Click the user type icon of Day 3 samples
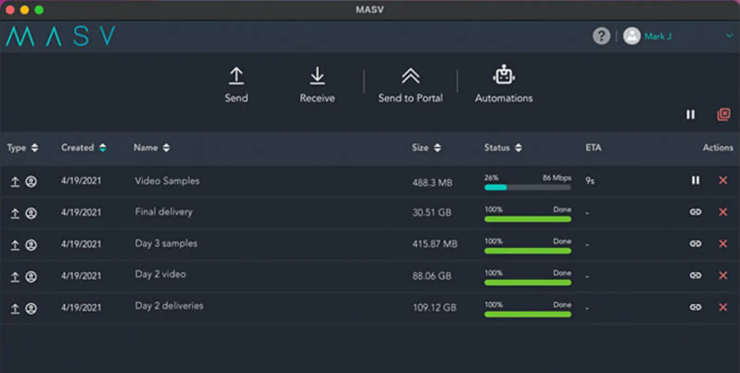The image size is (740, 373). (31, 245)
